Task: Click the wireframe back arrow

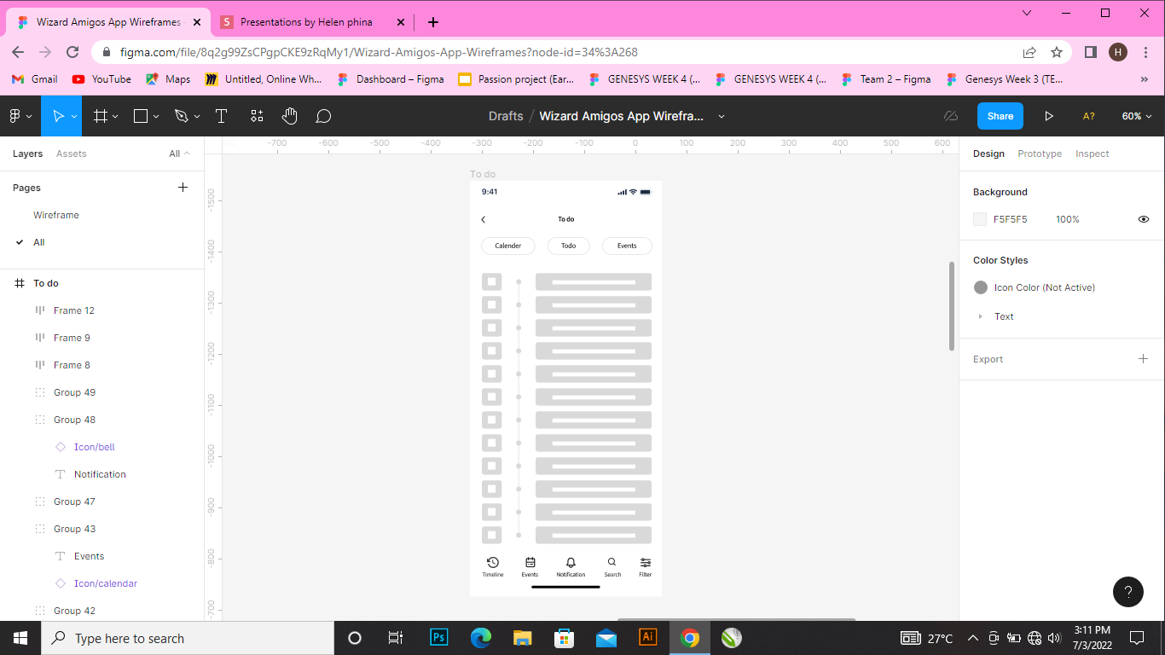Action: 483,219
